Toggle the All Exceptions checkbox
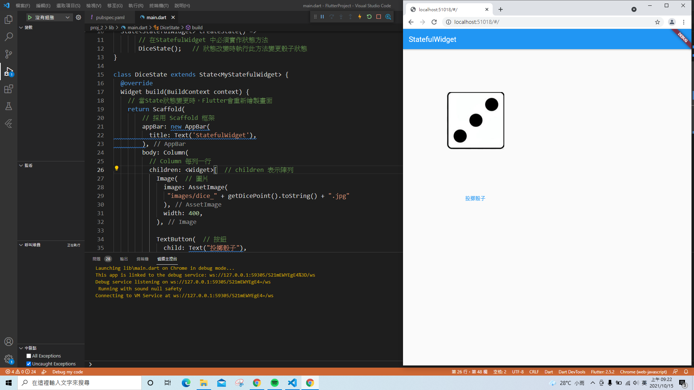Image resolution: width=694 pixels, height=390 pixels. [29, 356]
